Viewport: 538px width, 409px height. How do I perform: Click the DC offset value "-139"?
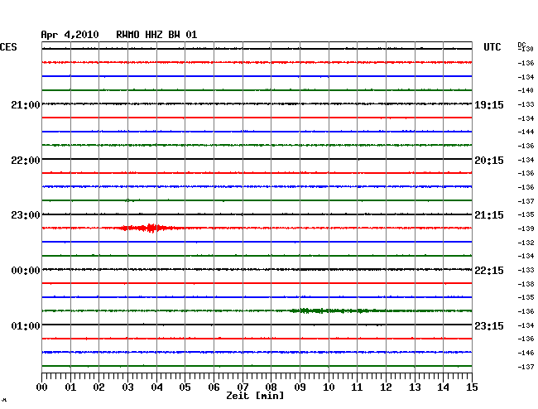point(526,229)
